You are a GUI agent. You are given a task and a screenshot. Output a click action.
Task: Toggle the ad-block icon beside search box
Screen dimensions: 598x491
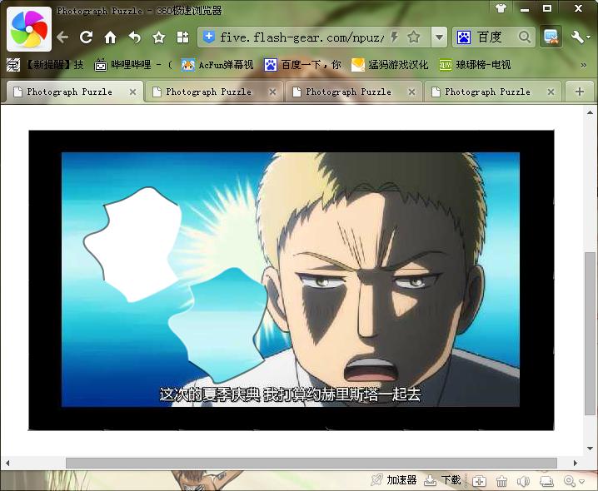551,37
